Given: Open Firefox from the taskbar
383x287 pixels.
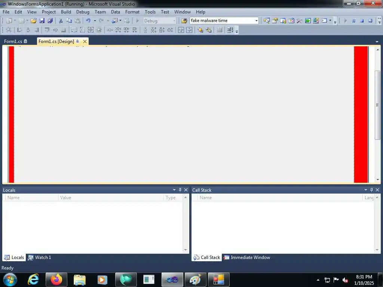Looking at the screenshot, I should [56, 280].
